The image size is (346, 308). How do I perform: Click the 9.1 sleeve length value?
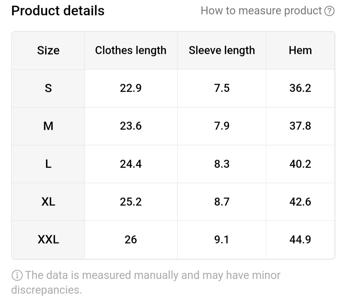[x=222, y=239]
